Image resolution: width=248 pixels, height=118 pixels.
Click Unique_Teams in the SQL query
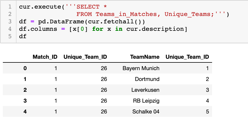tap(187, 15)
